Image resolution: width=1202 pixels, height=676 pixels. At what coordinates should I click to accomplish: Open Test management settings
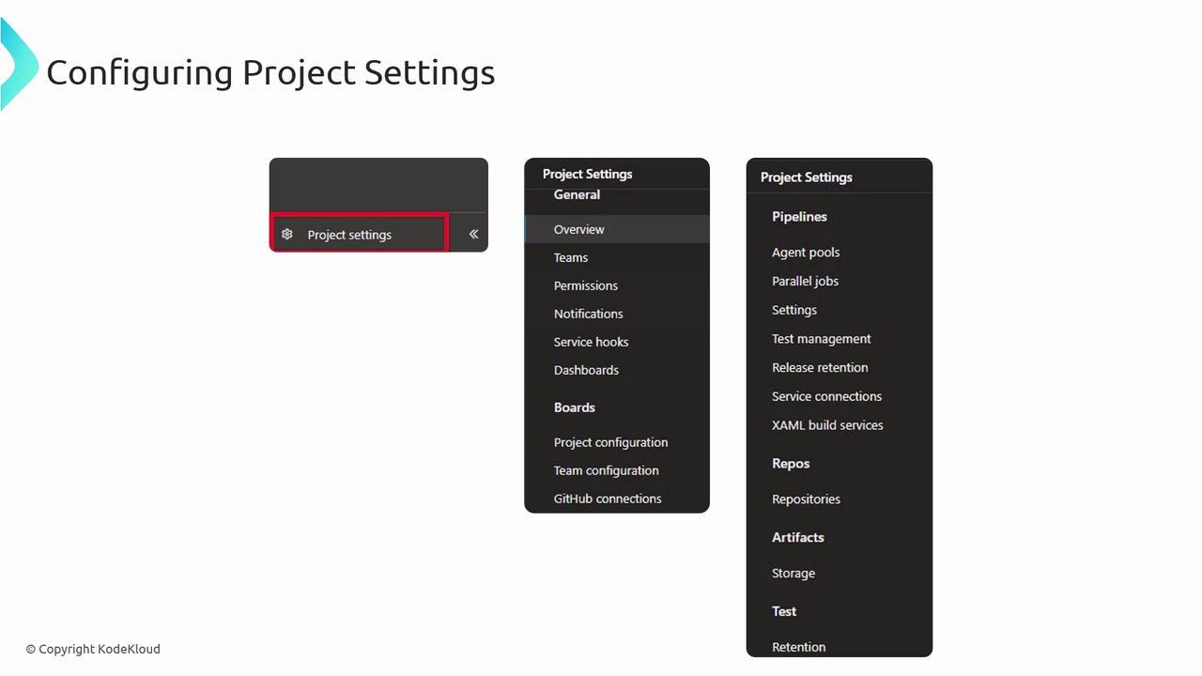(x=821, y=339)
